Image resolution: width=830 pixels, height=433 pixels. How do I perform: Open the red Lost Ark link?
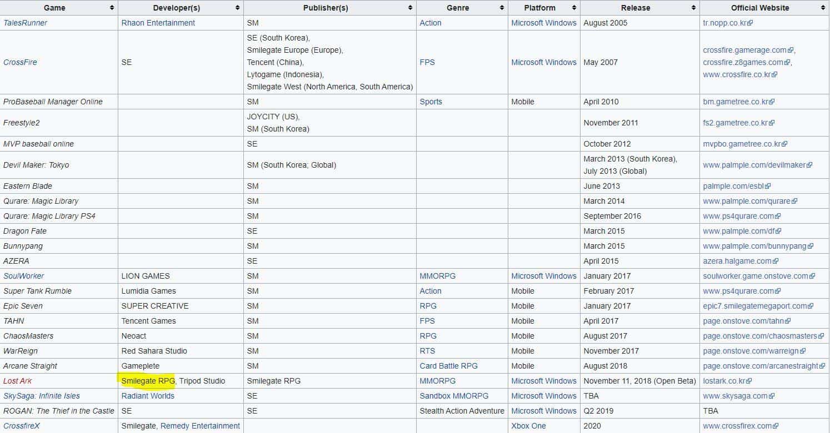18,381
